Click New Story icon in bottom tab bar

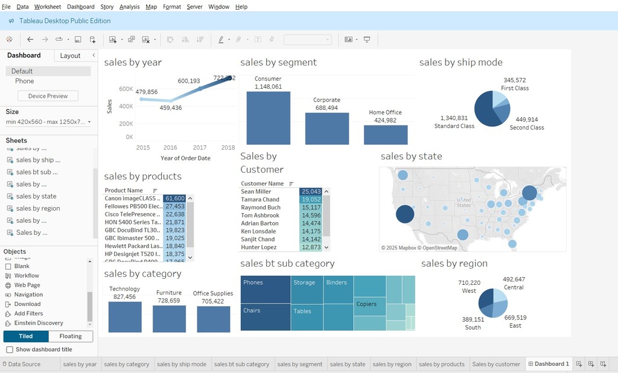click(x=603, y=364)
